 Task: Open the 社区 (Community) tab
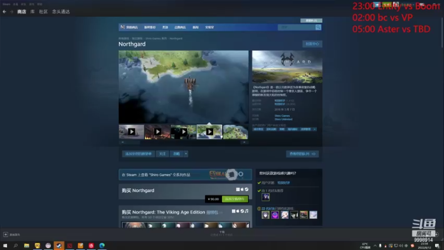43,12
